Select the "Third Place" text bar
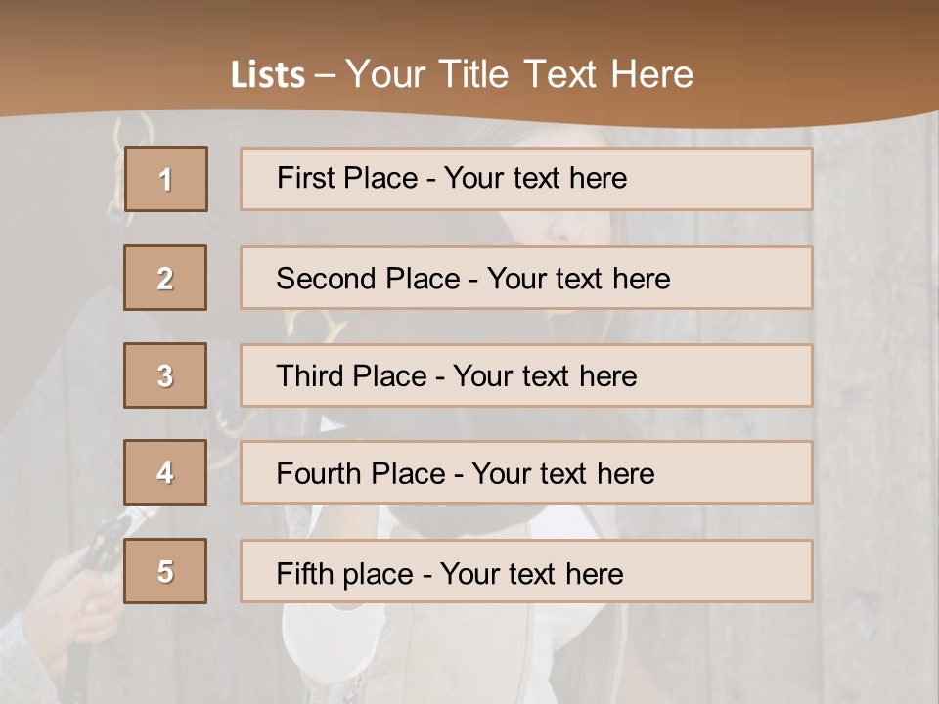Screen dimensions: 939x704 [x=526, y=375]
